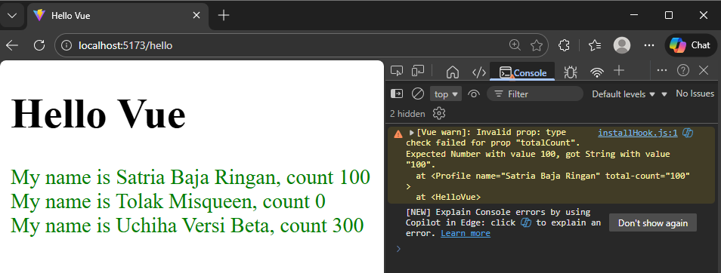
Task: Open the top JavaScript context dropdown
Action: (x=446, y=94)
